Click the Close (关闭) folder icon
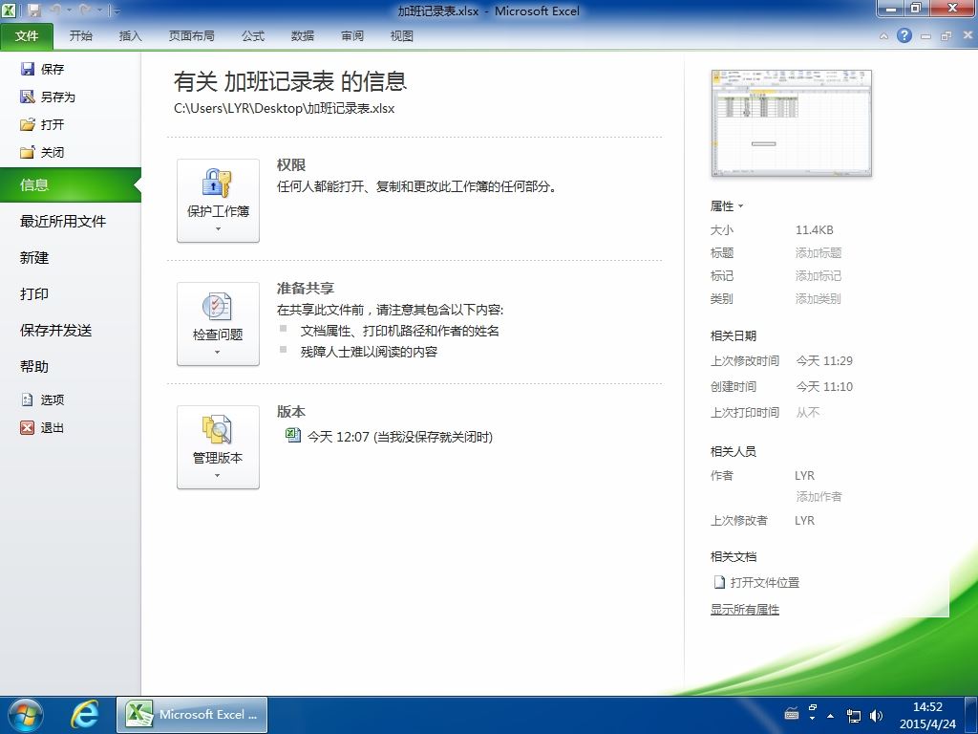The width and height of the screenshot is (978, 734). click(x=28, y=152)
